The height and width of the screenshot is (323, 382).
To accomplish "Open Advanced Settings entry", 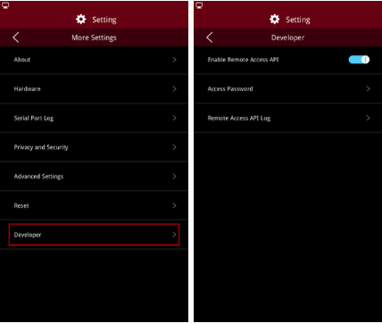I will (x=94, y=177).
